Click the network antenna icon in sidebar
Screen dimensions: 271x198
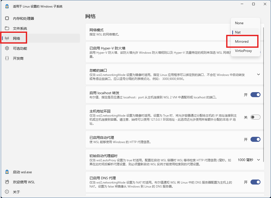pyautogui.click(x=7, y=38)
